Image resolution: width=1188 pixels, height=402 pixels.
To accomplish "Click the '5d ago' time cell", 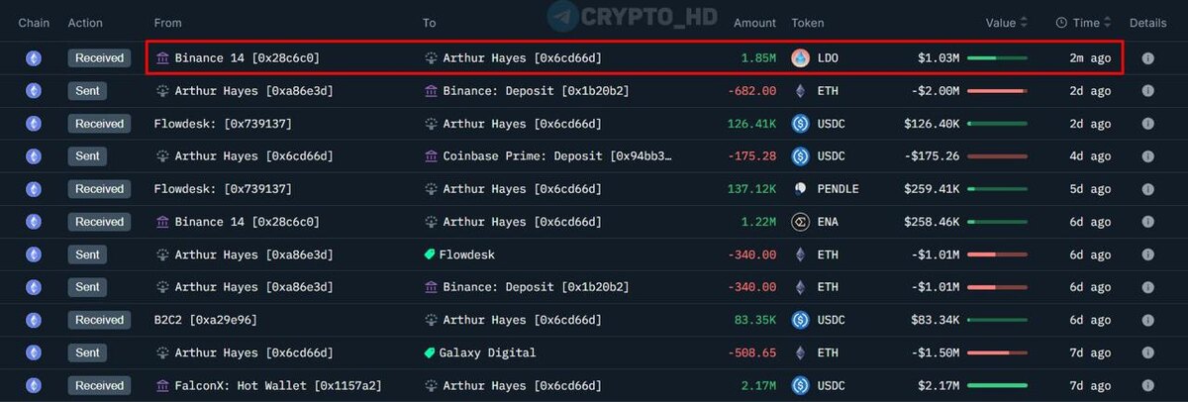I will click(1090, 189).
